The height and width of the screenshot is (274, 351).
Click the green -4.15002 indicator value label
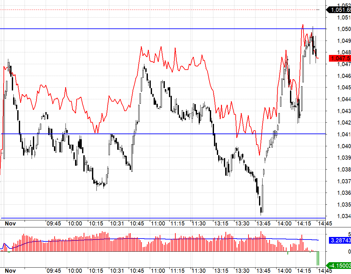point(340,265)
